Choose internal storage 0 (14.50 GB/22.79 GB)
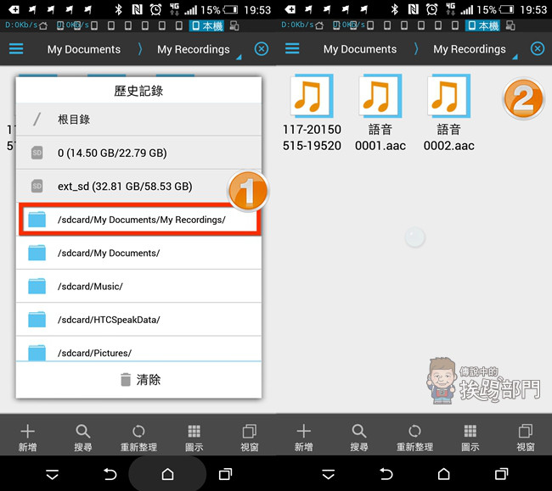The image size is (552, 491). point(138,153)
